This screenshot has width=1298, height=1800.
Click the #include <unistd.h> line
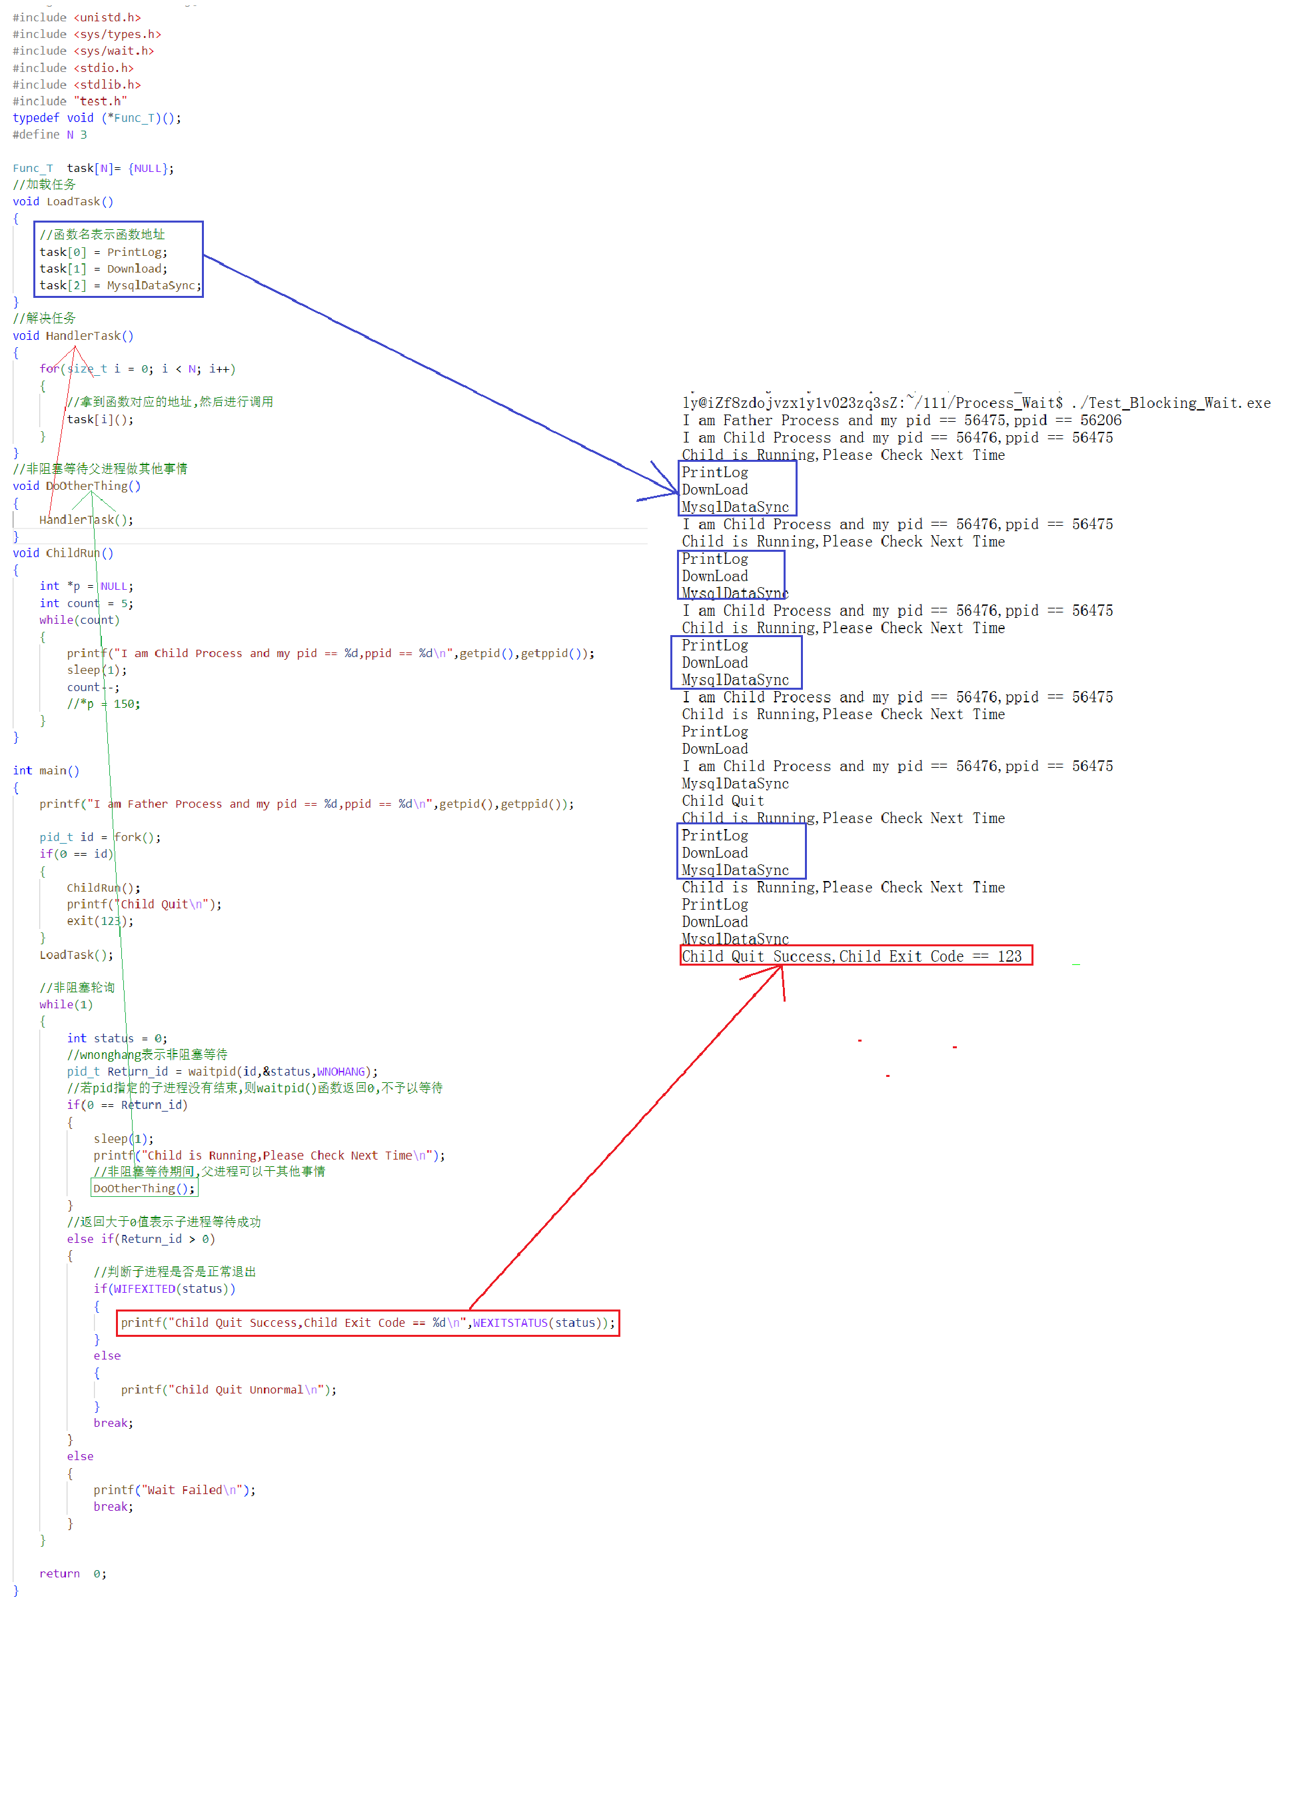pyautogui.click(x=76, y=17)
